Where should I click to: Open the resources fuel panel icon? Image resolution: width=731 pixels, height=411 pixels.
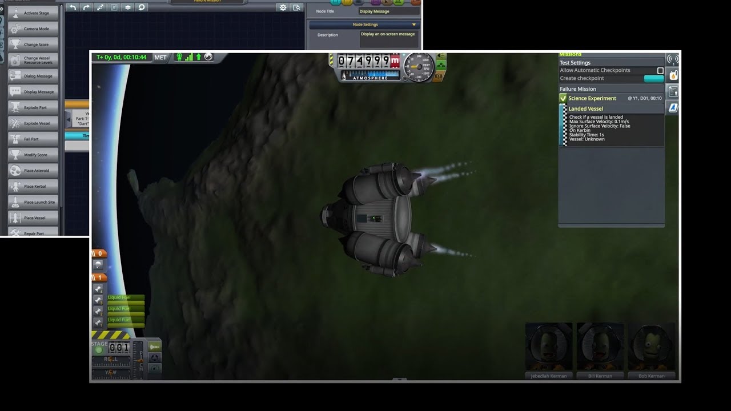[673, 75]
